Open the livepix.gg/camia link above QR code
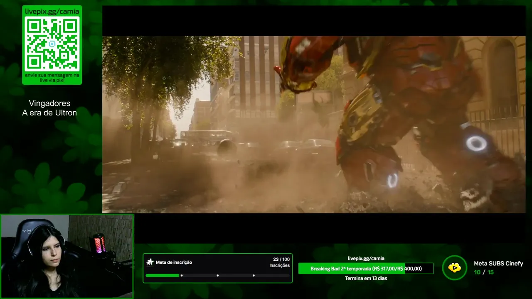532x299 pixels. [x=52, y=11]
